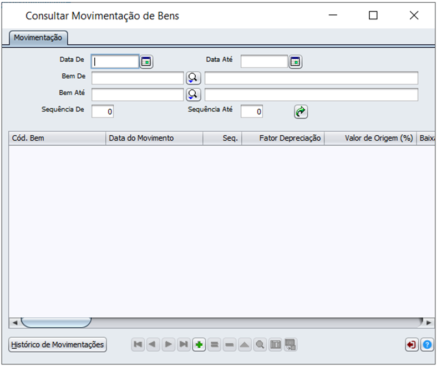Close the Consultar Movimentação de Bens window
The width and height of the screenshot is (437, 366).
pyautogui.click(x=414, y=16)
